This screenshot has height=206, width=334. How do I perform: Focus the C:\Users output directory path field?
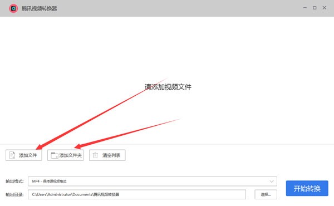[137, 194]
